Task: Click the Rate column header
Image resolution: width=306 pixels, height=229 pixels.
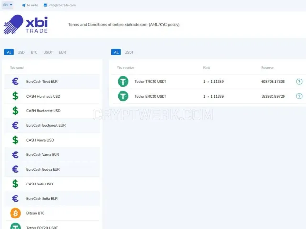Action: coord(207,68)
